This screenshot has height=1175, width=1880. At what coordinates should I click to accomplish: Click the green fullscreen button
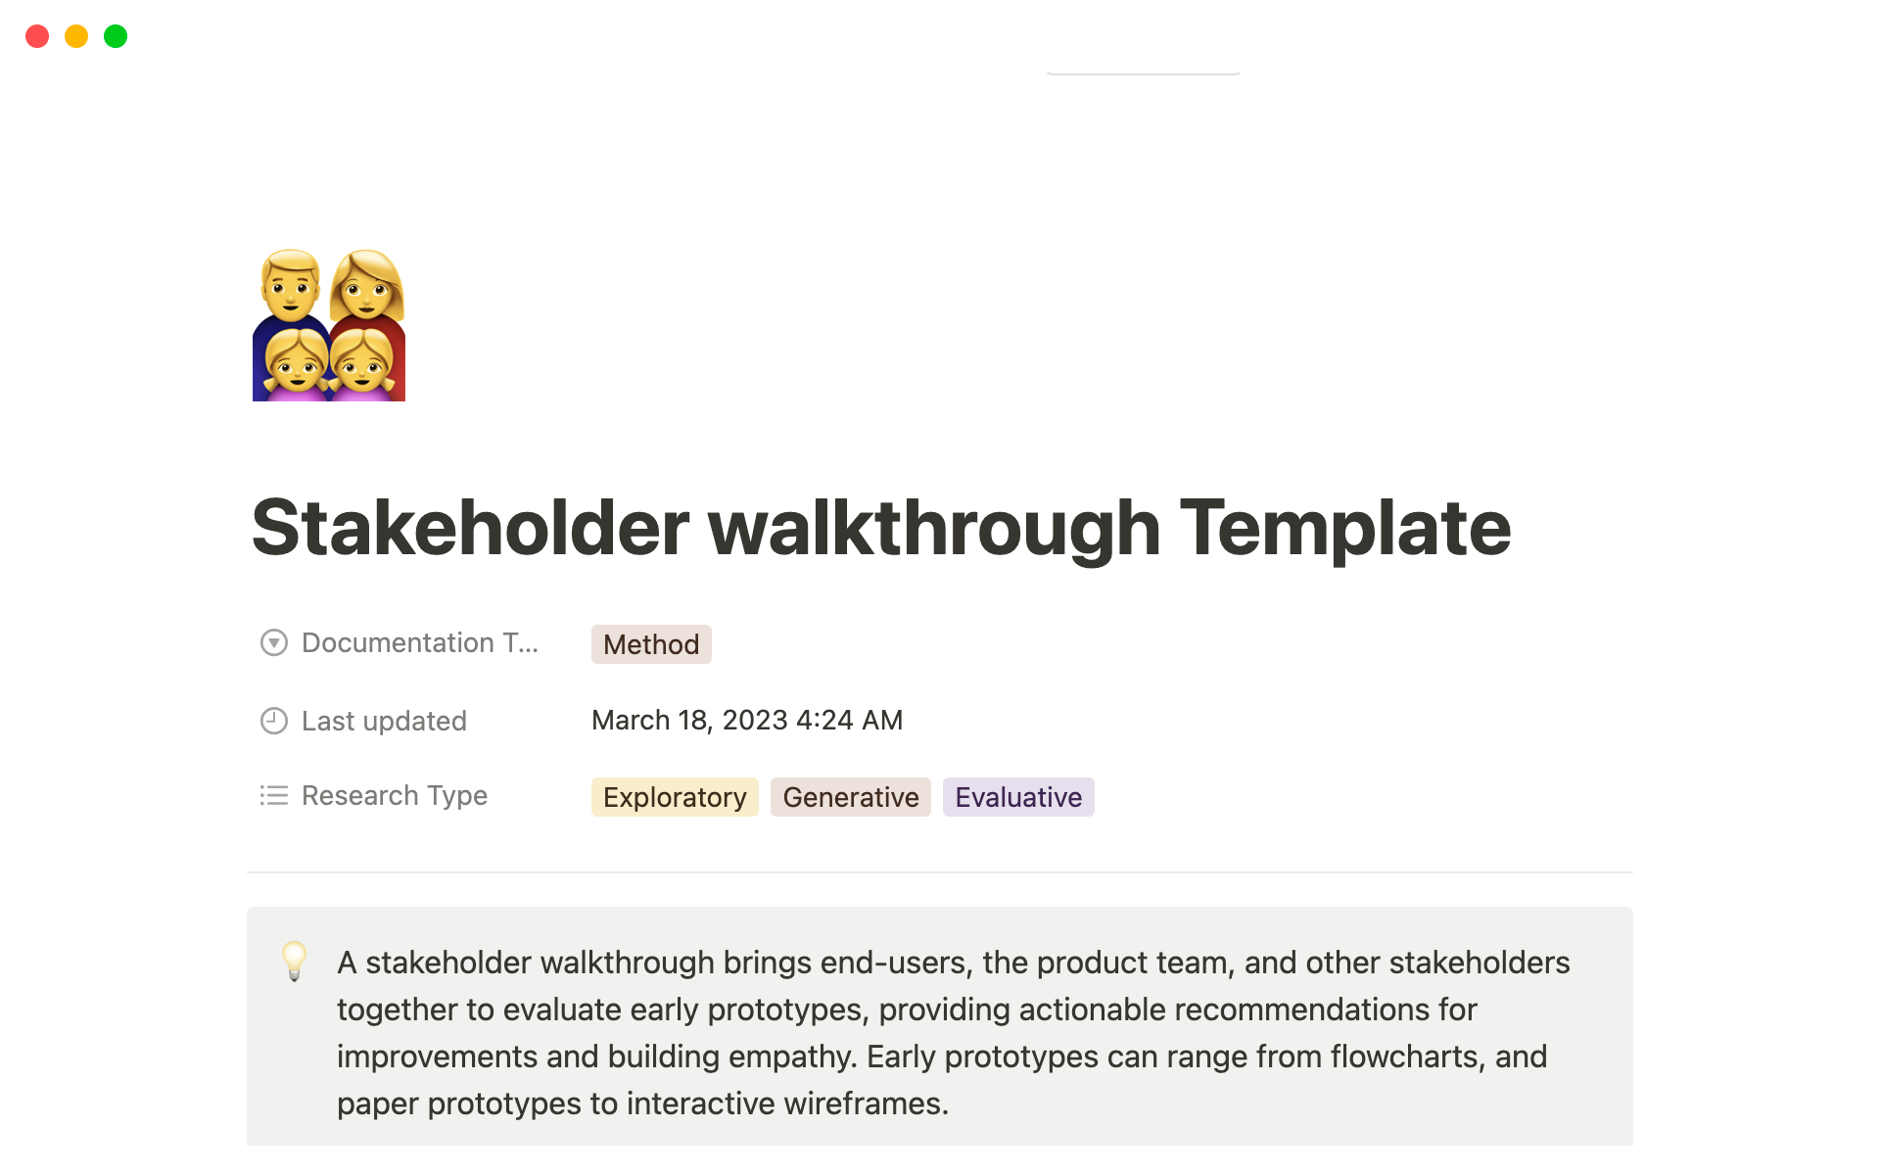(x=119, y=36)
